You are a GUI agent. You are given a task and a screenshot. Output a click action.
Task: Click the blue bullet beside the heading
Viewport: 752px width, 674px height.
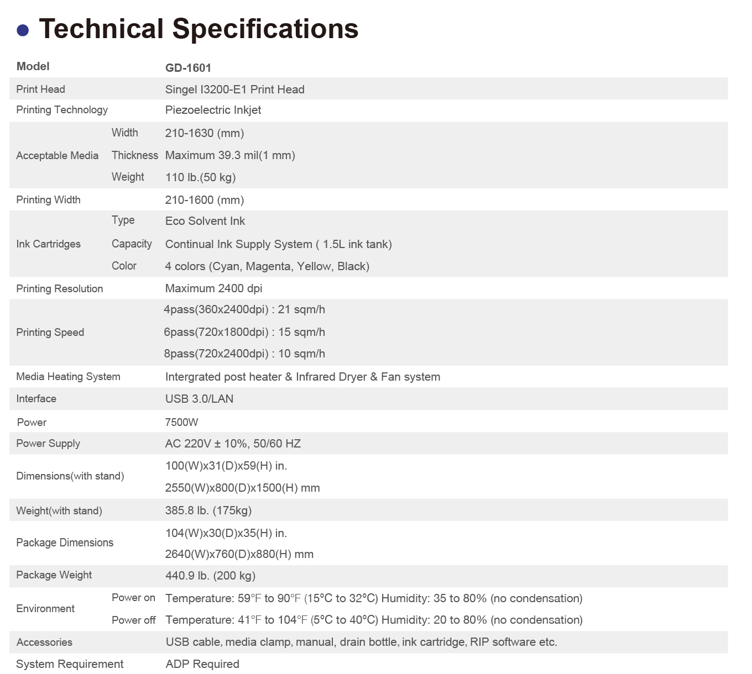[23, 30]
